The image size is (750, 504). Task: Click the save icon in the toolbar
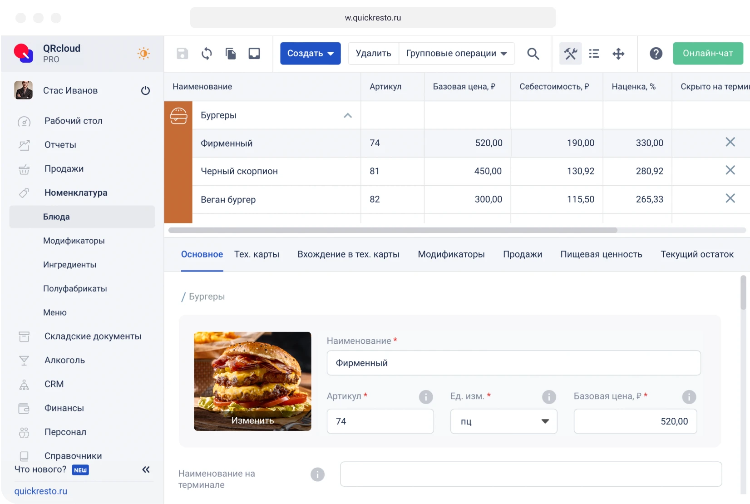(x=182, y=53)
